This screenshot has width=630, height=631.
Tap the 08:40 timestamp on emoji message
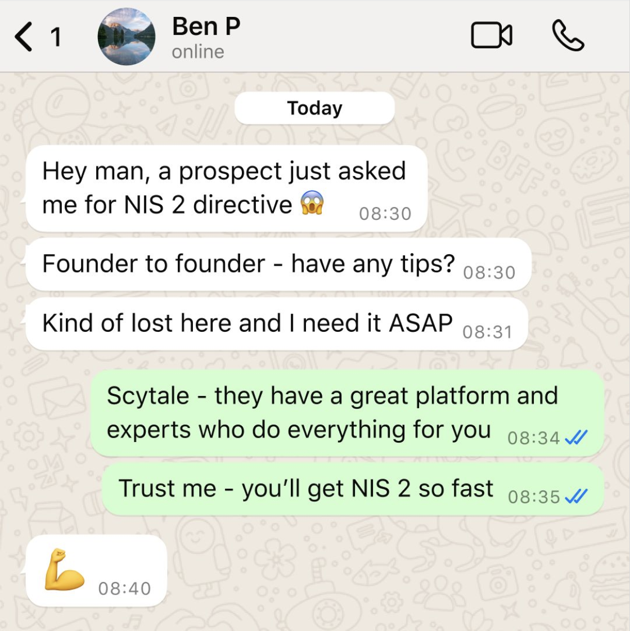click(x=124, y=589)
